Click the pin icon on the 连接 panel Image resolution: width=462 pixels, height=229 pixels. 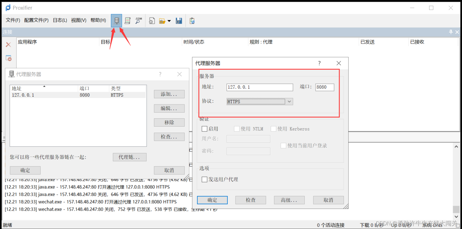pyautogui.click(x=451, y=32)
